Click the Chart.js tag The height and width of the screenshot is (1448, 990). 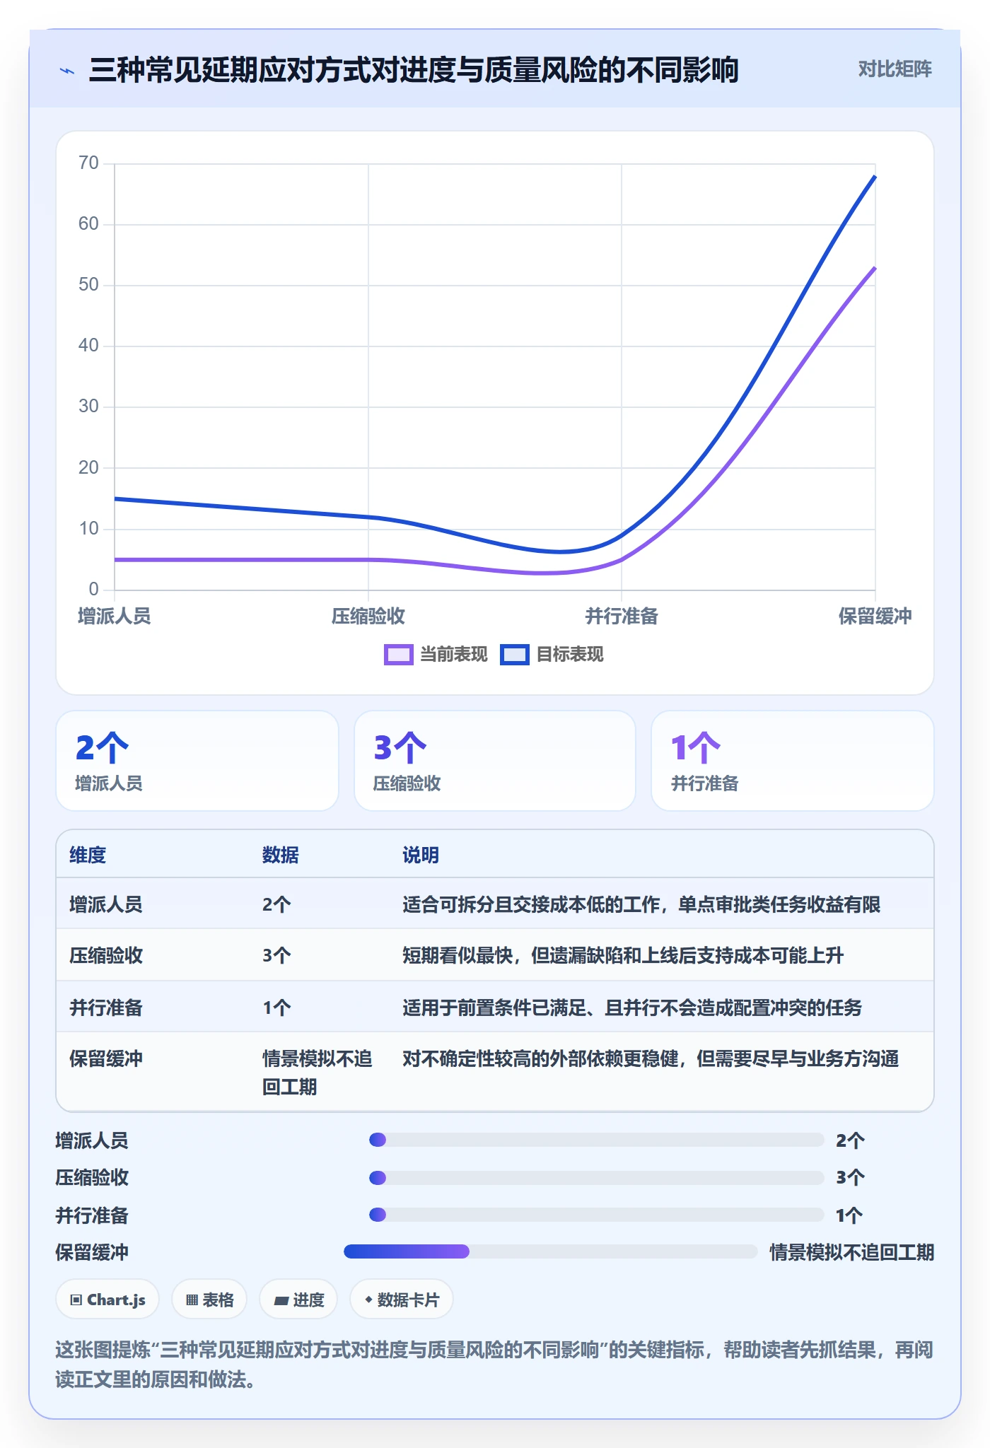pyautogui.click(x=107, y=1300)
